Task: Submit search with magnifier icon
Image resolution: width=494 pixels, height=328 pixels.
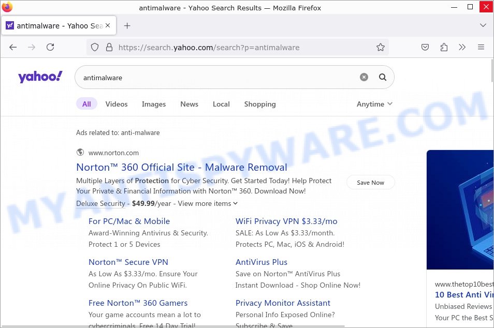Action: pos(383,77)
